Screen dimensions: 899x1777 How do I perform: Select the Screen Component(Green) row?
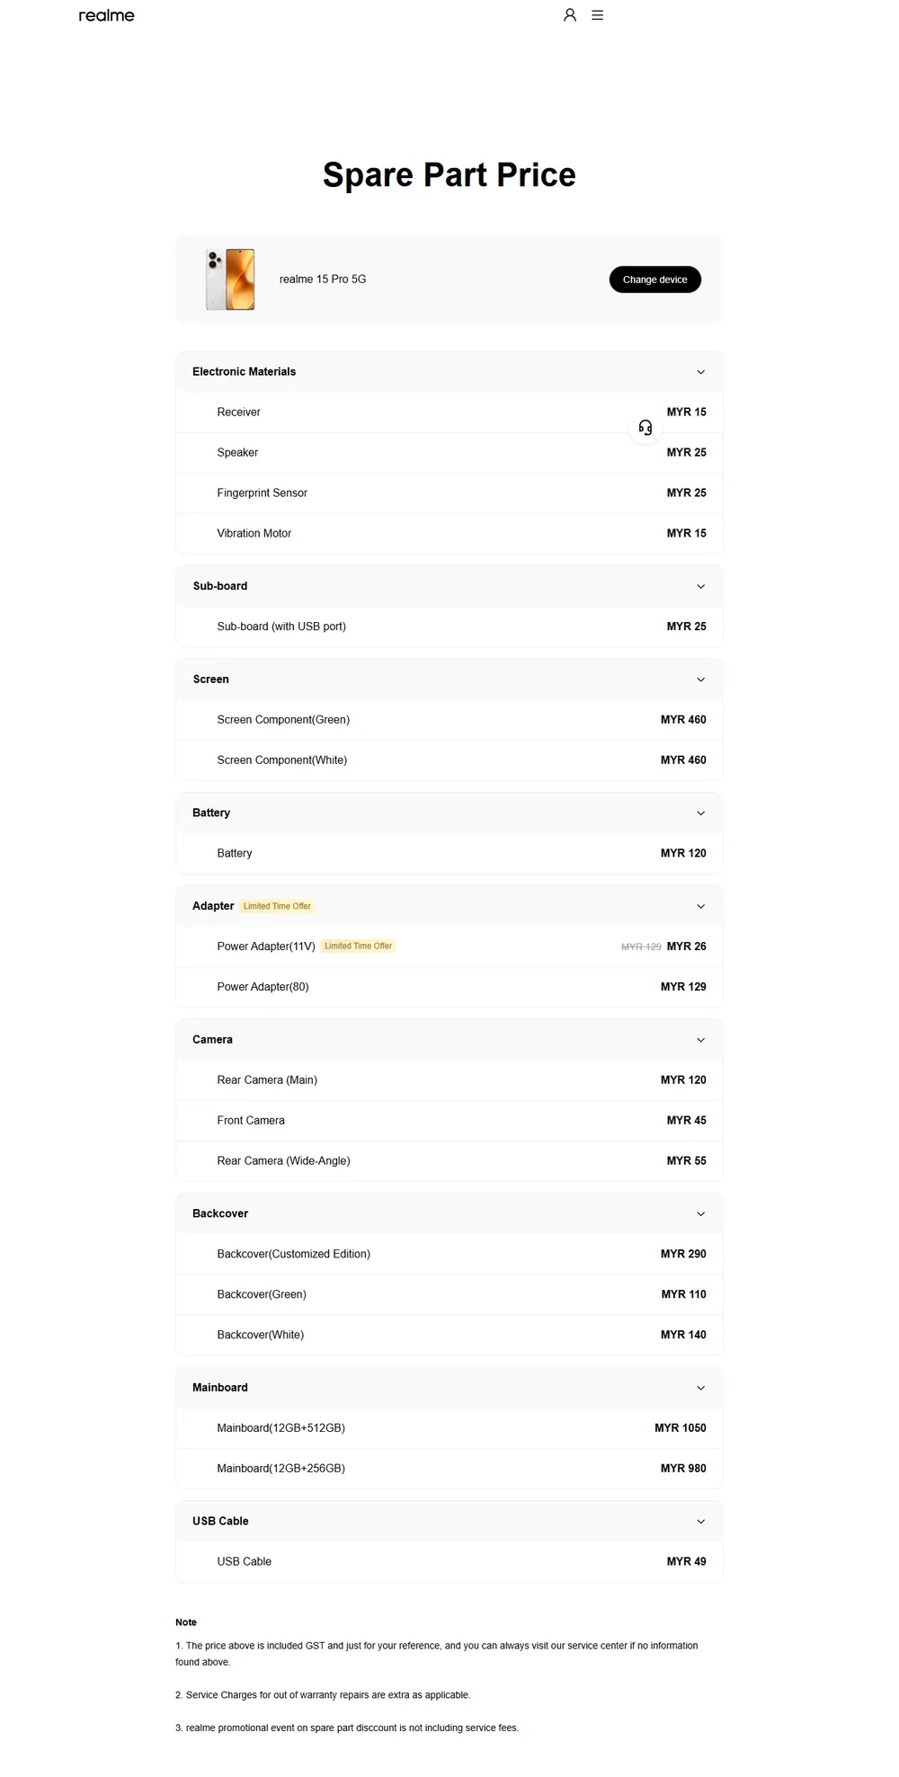(449, 720)
